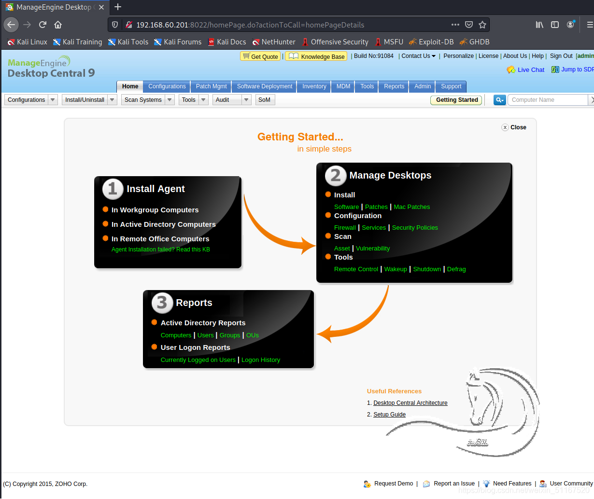Click the Getting Started button
594x499 pixels.
[456, 100]
